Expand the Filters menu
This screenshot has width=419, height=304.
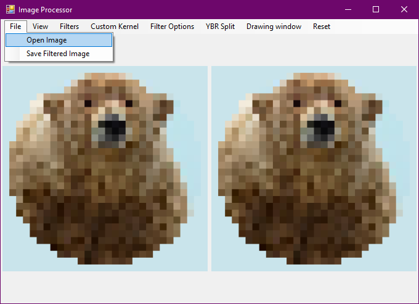click(69, 27)
